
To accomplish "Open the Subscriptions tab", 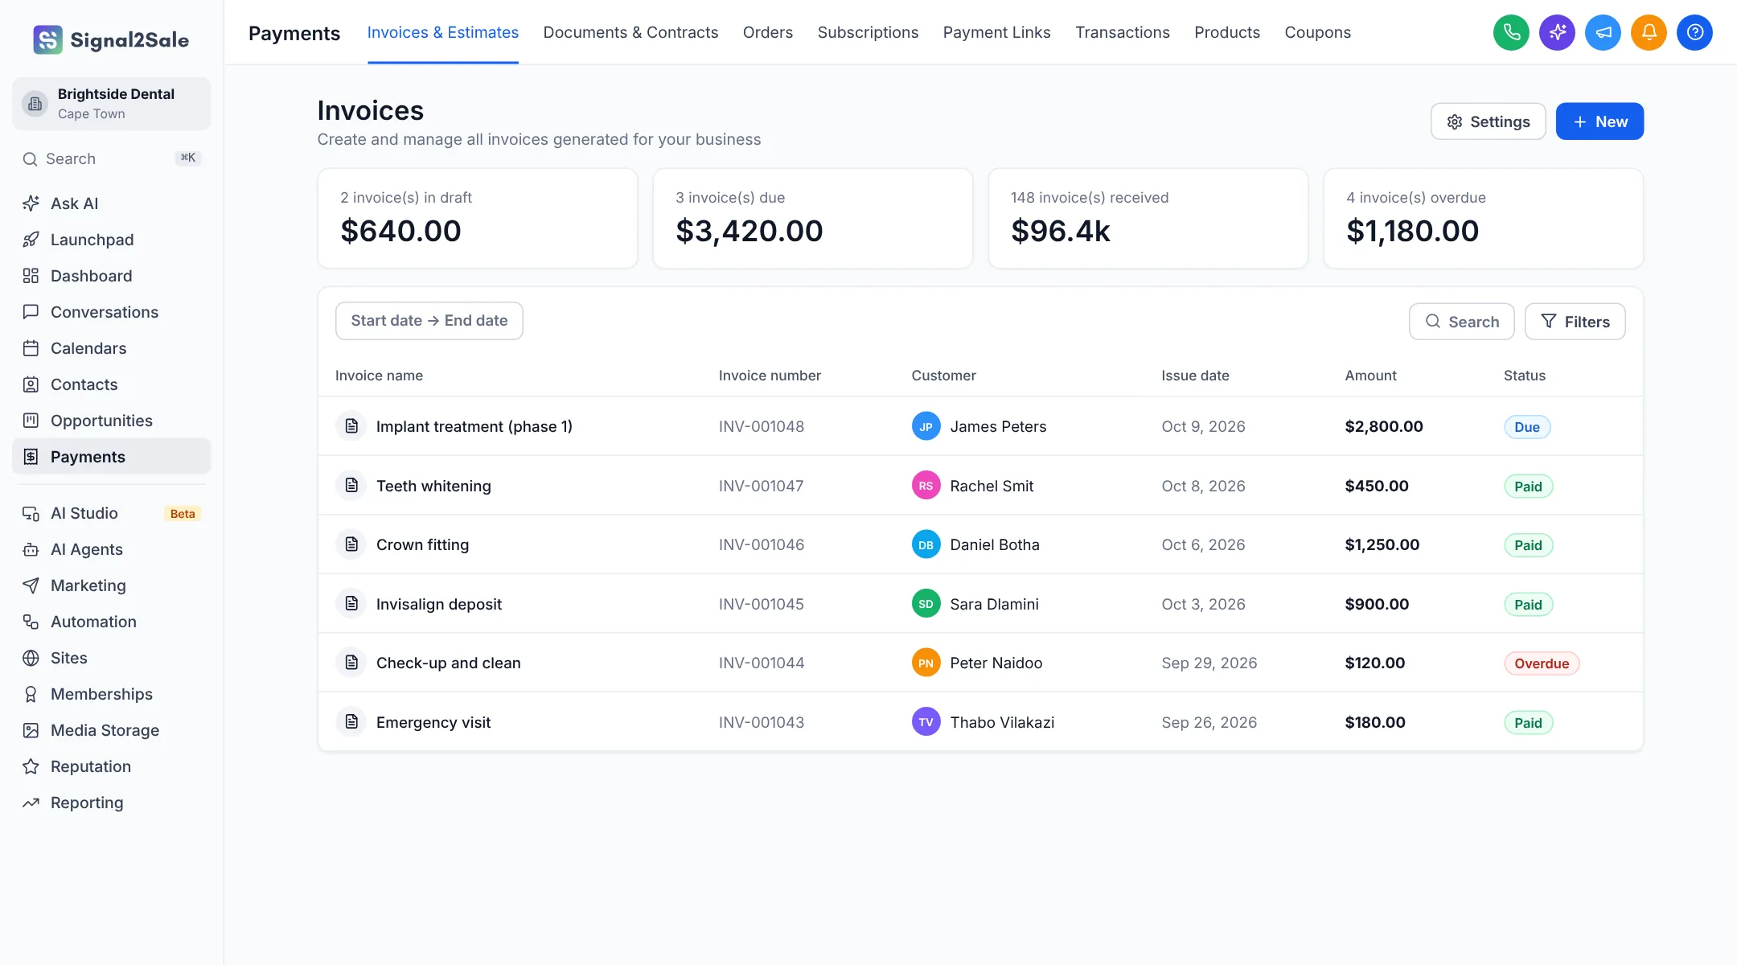I will (x=868, y=32).
